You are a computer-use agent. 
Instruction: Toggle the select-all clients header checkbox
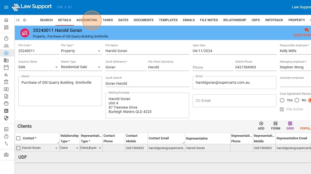pyautogui.click(x=18, y=138)
